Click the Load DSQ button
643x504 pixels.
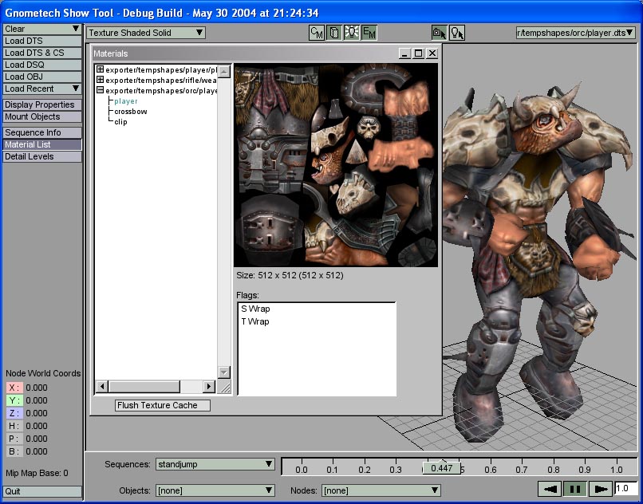(42, 65)
